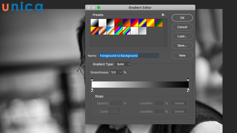Click into the gradient Name field

pos(129,56)
